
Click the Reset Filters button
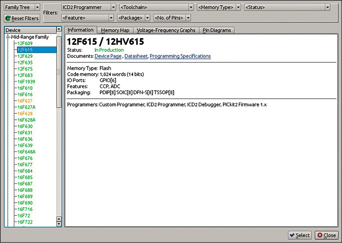22,18
